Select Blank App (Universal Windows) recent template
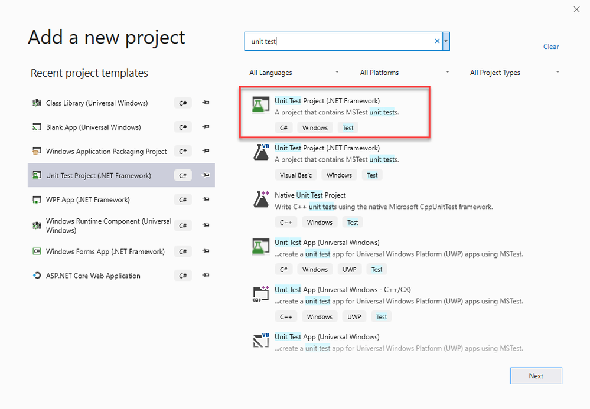This screenshot has height=409, width=590. (x=121, y=127)
